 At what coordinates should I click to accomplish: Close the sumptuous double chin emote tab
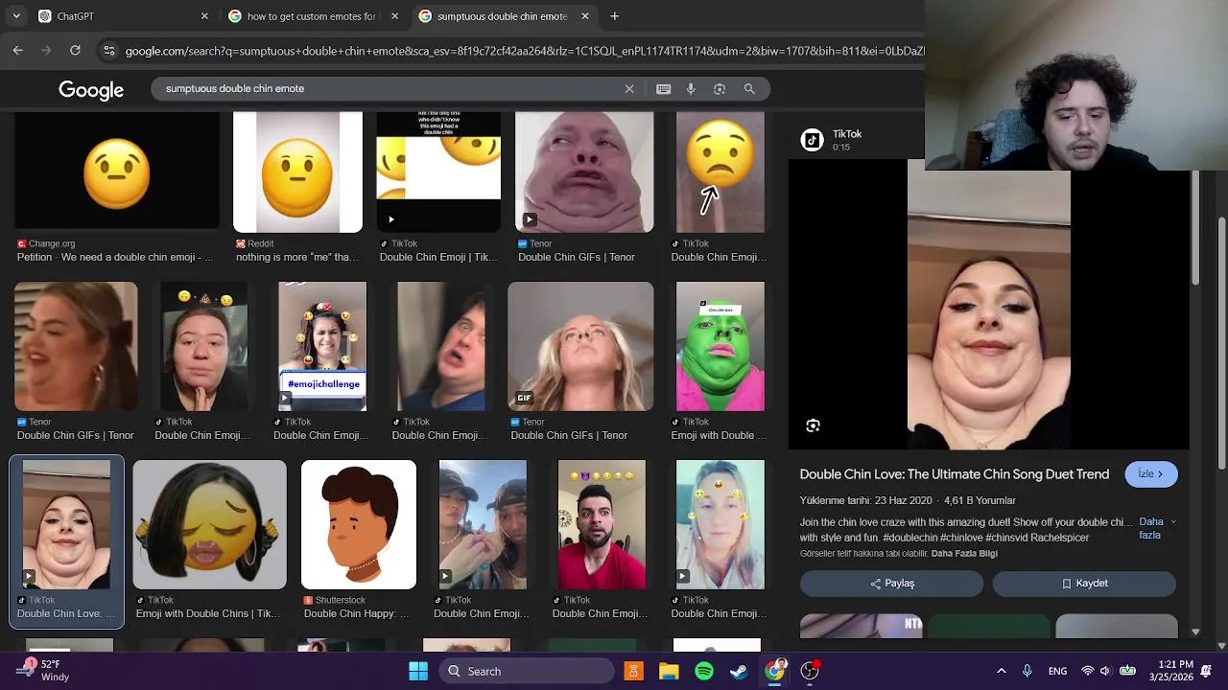(585, 16)
